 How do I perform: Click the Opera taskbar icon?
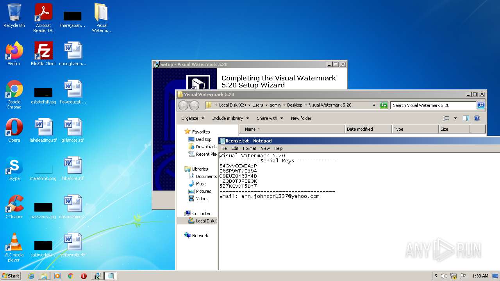pos(84,276)
